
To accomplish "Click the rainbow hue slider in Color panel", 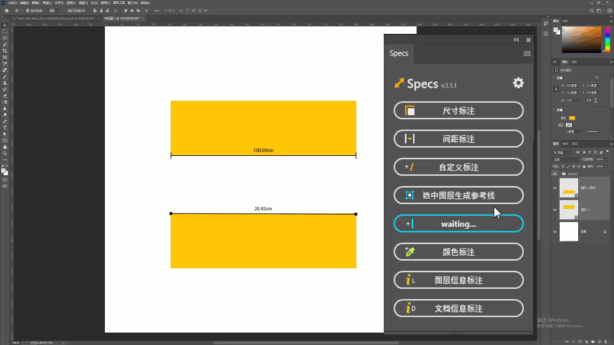I will pyautogui.click(x=608, y=40).
